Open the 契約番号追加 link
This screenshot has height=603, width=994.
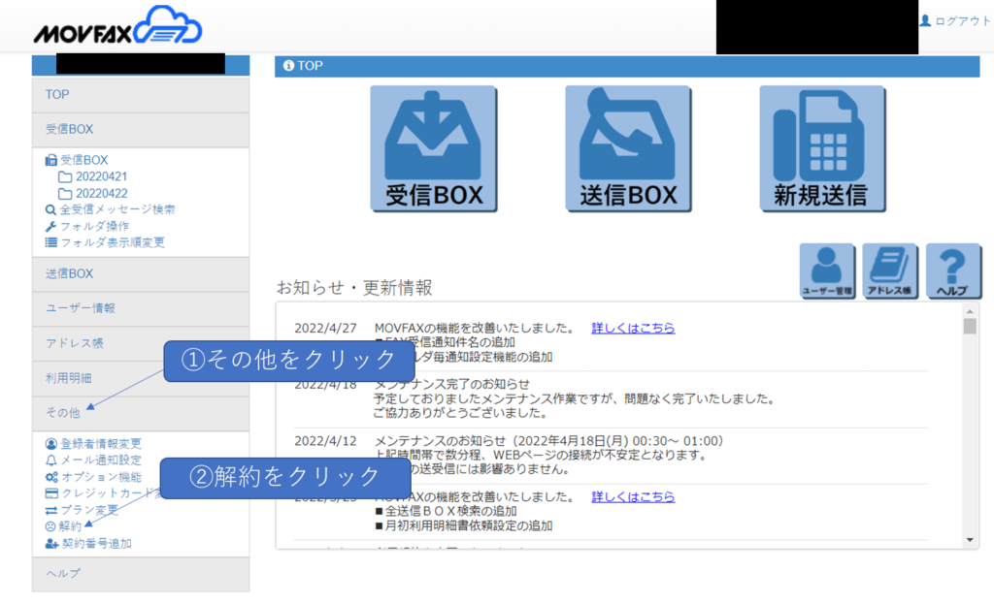[x=96, y=544]
